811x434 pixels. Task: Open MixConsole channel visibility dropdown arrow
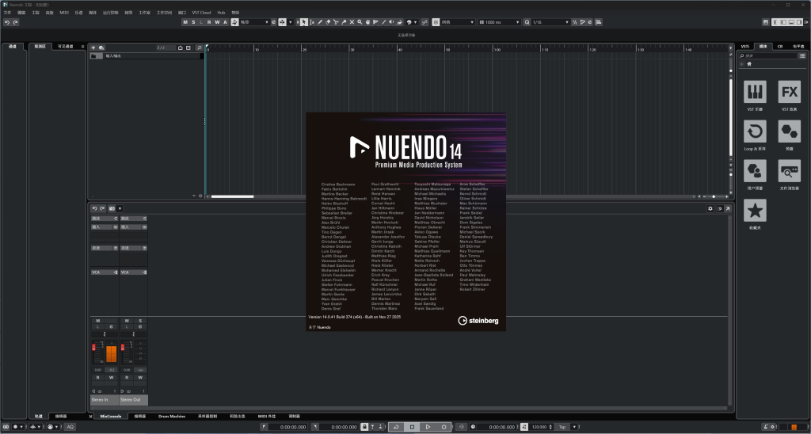pyautogui.click(x=120, y=208)
